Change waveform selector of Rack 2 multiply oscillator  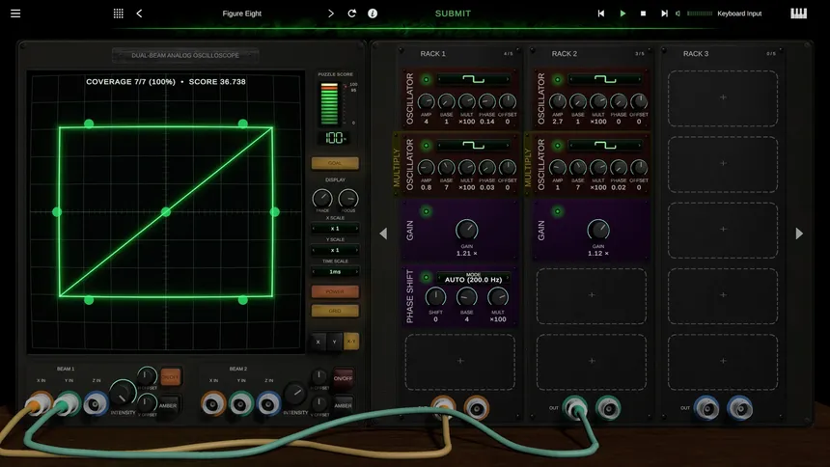click(605, 145)
